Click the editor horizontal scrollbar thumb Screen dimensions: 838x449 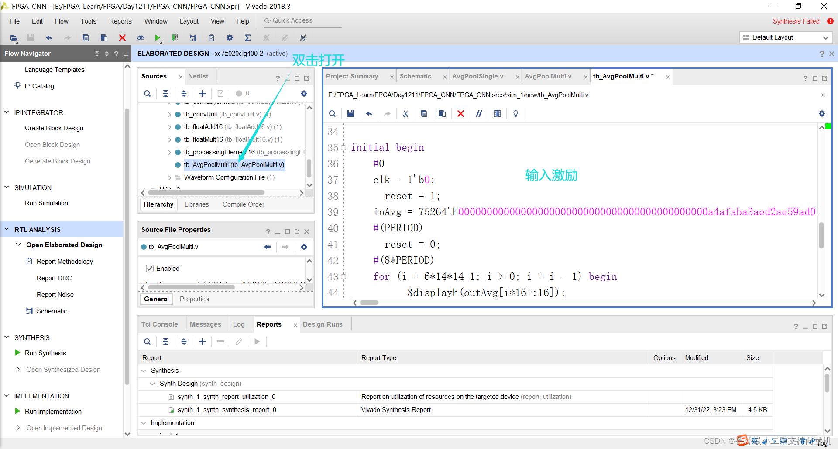369,303
